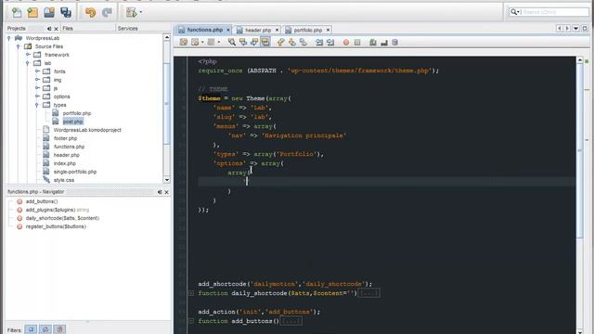Image resolution: width=594 pixels, height=334 pixels.
Task: Switch to the header.php editor tab
Action: (258, 30)
